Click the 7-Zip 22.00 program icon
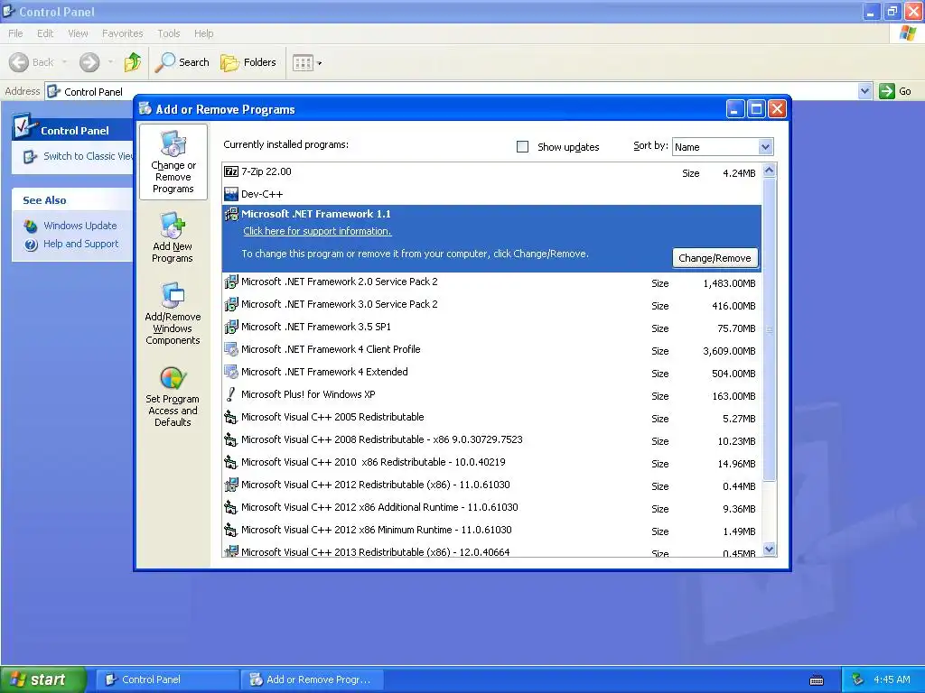 click(231, 171)
